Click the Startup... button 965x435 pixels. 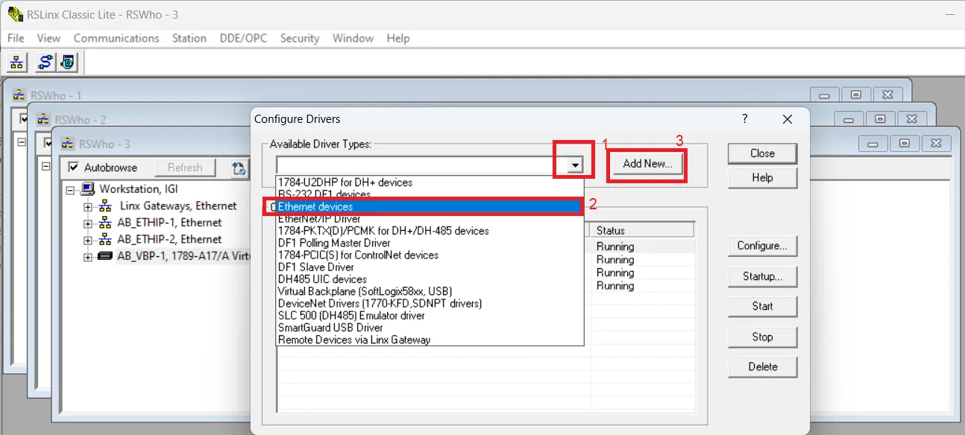762,276
